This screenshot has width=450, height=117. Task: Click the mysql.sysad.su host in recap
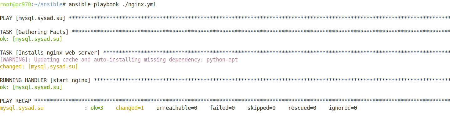(x=22, y=108)
